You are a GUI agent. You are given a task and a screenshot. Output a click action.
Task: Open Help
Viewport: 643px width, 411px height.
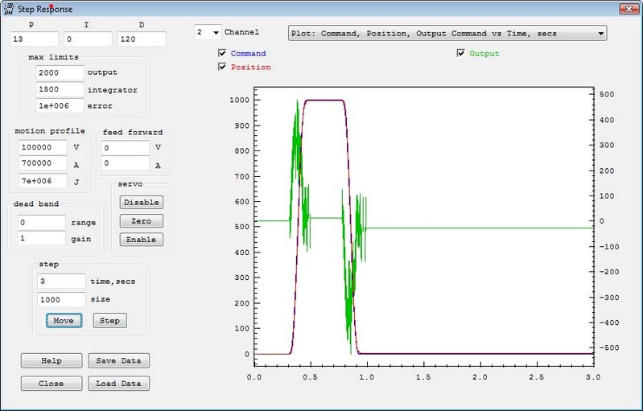pos(52,361)
